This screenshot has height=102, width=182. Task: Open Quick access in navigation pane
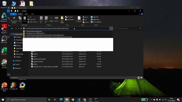coord(18,34)
